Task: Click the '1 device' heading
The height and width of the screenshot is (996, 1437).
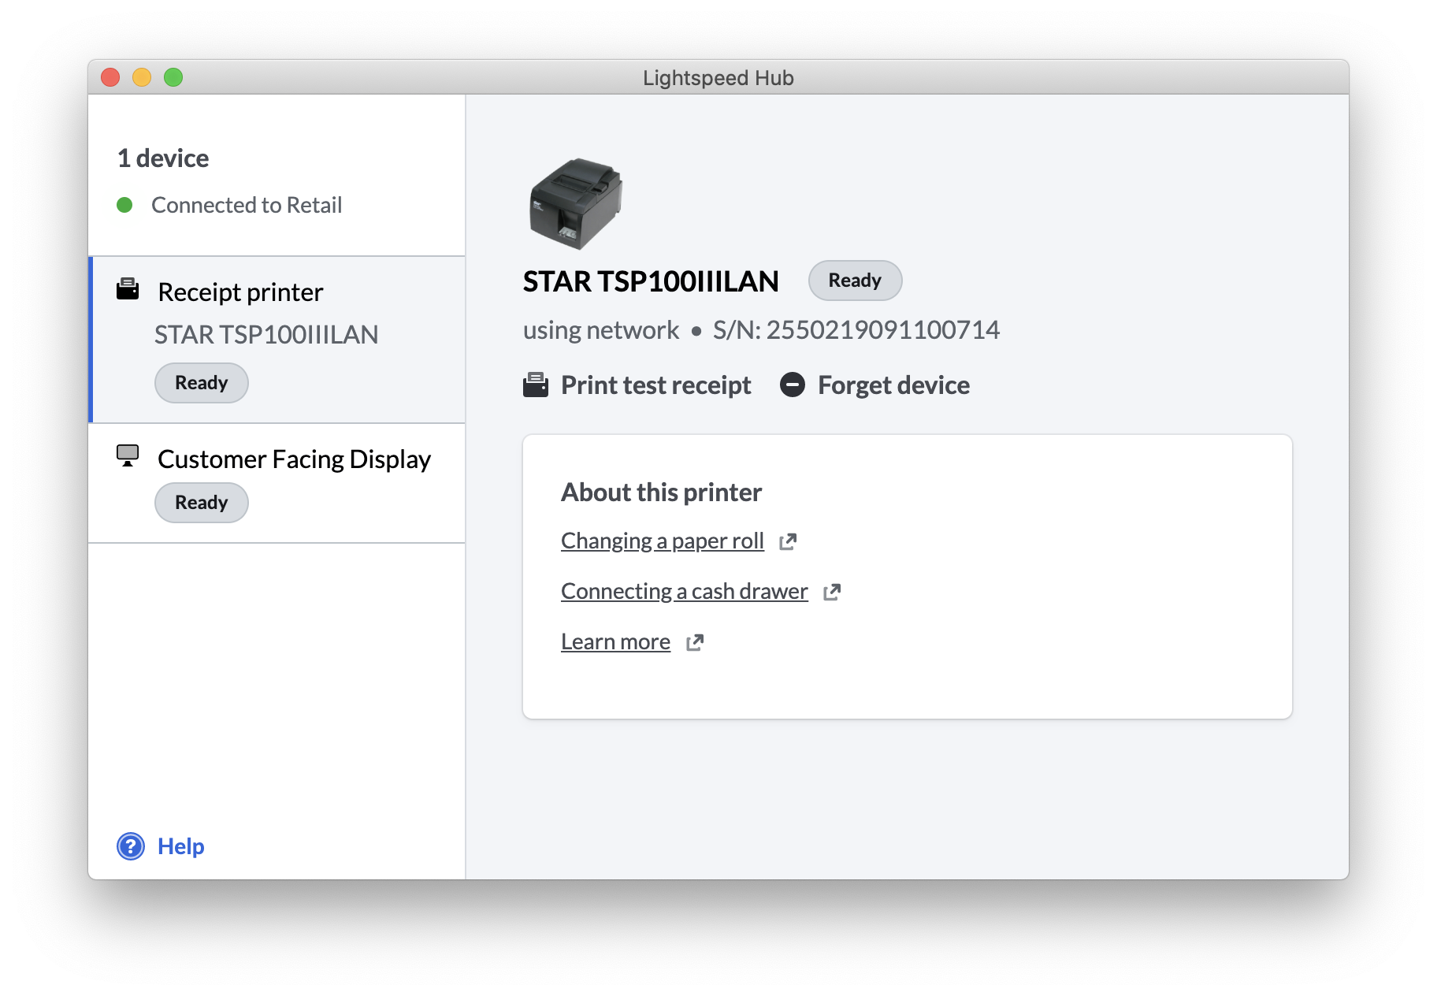Action: 163,158
